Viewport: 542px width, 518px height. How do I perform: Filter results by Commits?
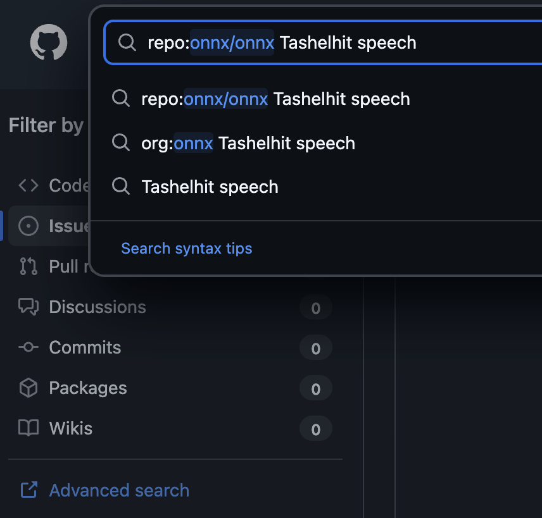[85, 347]
